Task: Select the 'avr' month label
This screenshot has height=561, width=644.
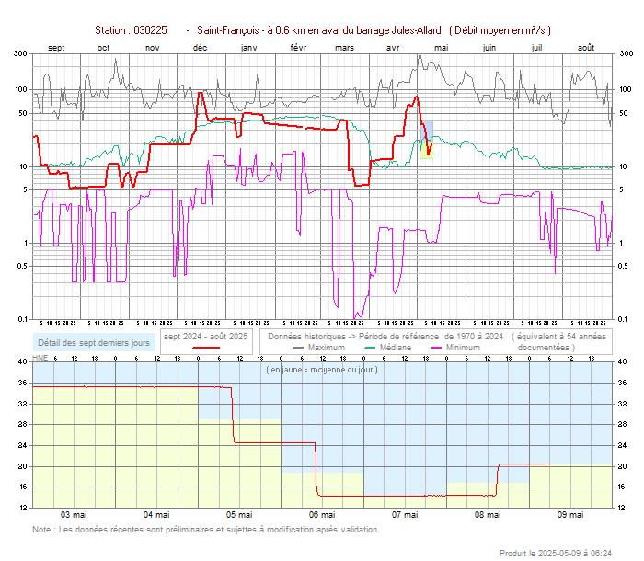Action: (393, 48)
